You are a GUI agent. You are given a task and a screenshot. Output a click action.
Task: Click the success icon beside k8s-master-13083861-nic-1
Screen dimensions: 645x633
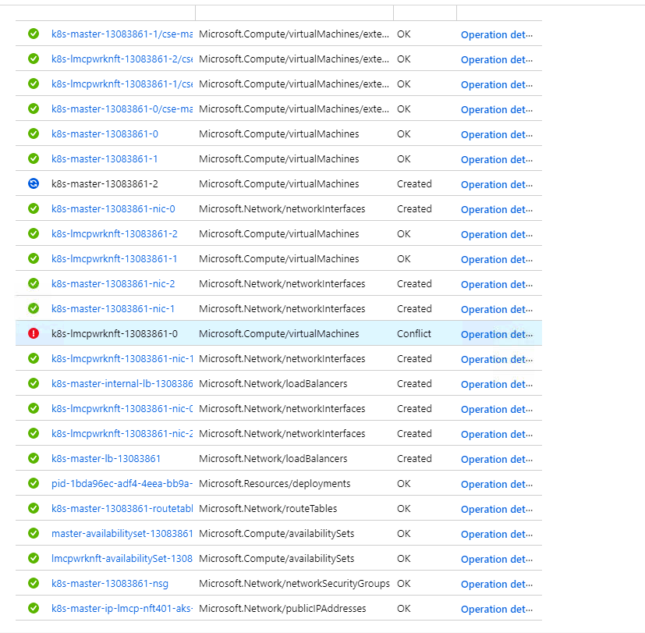33,308
